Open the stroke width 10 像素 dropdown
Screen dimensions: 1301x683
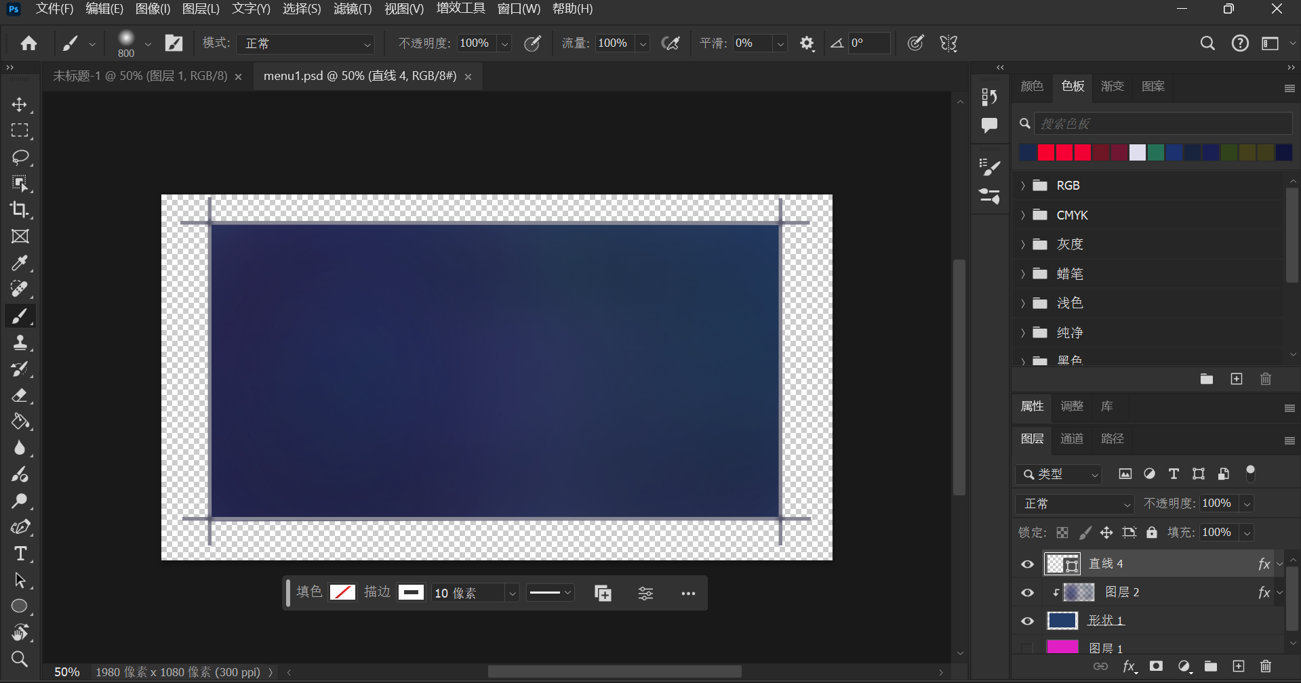(x=512, y=594)
